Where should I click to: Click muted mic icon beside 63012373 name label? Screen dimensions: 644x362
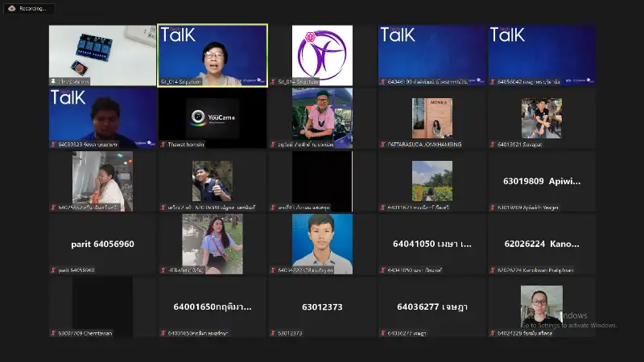[273, 333]
